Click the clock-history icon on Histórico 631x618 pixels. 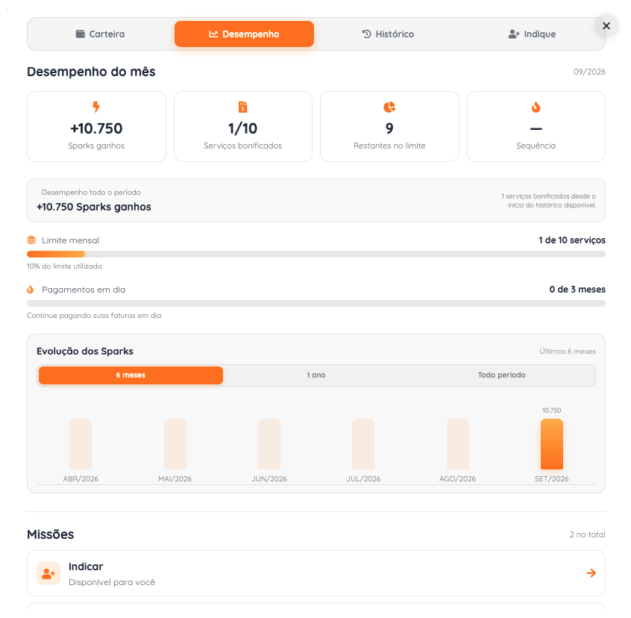[367, 34]
